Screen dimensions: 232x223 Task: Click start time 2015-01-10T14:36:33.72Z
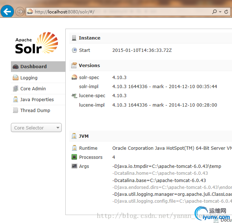(142, 50)
